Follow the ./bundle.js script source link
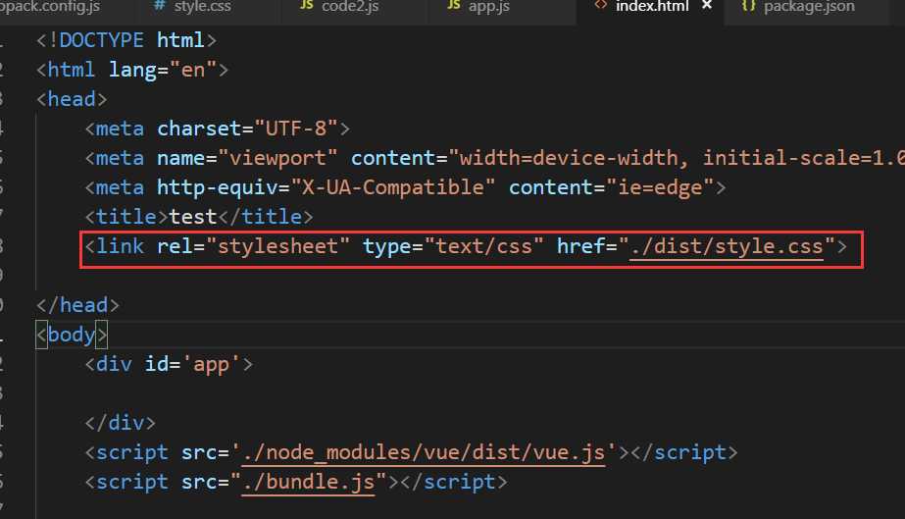 tap(312, 482)
